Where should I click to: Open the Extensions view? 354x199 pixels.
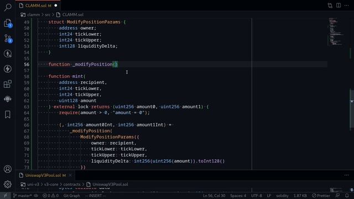(x=8, y=84)
